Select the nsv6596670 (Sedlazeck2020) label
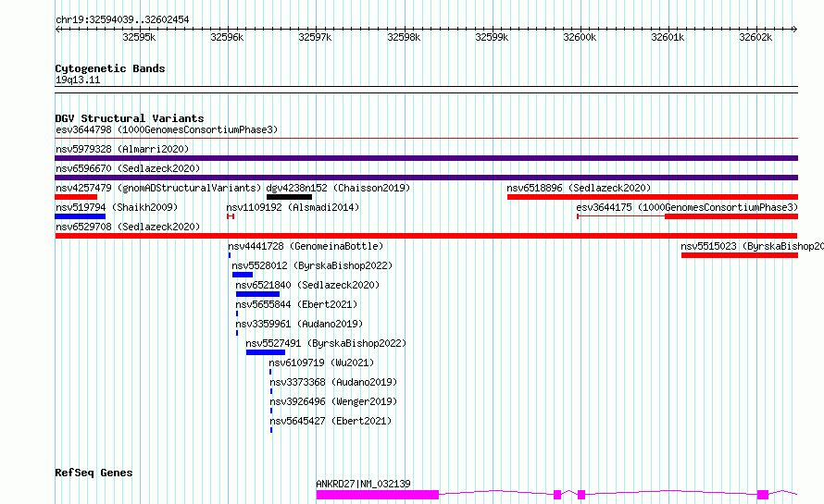Image resolution: width=824 pixels, height=504 pixels. coord(128,168)
